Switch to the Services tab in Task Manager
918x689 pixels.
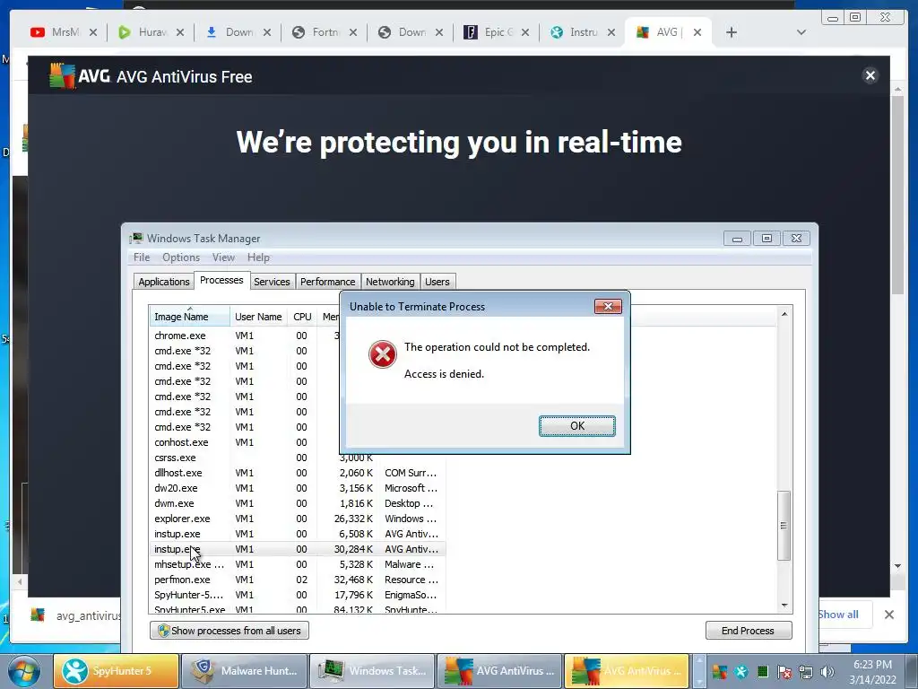(272, 282)
